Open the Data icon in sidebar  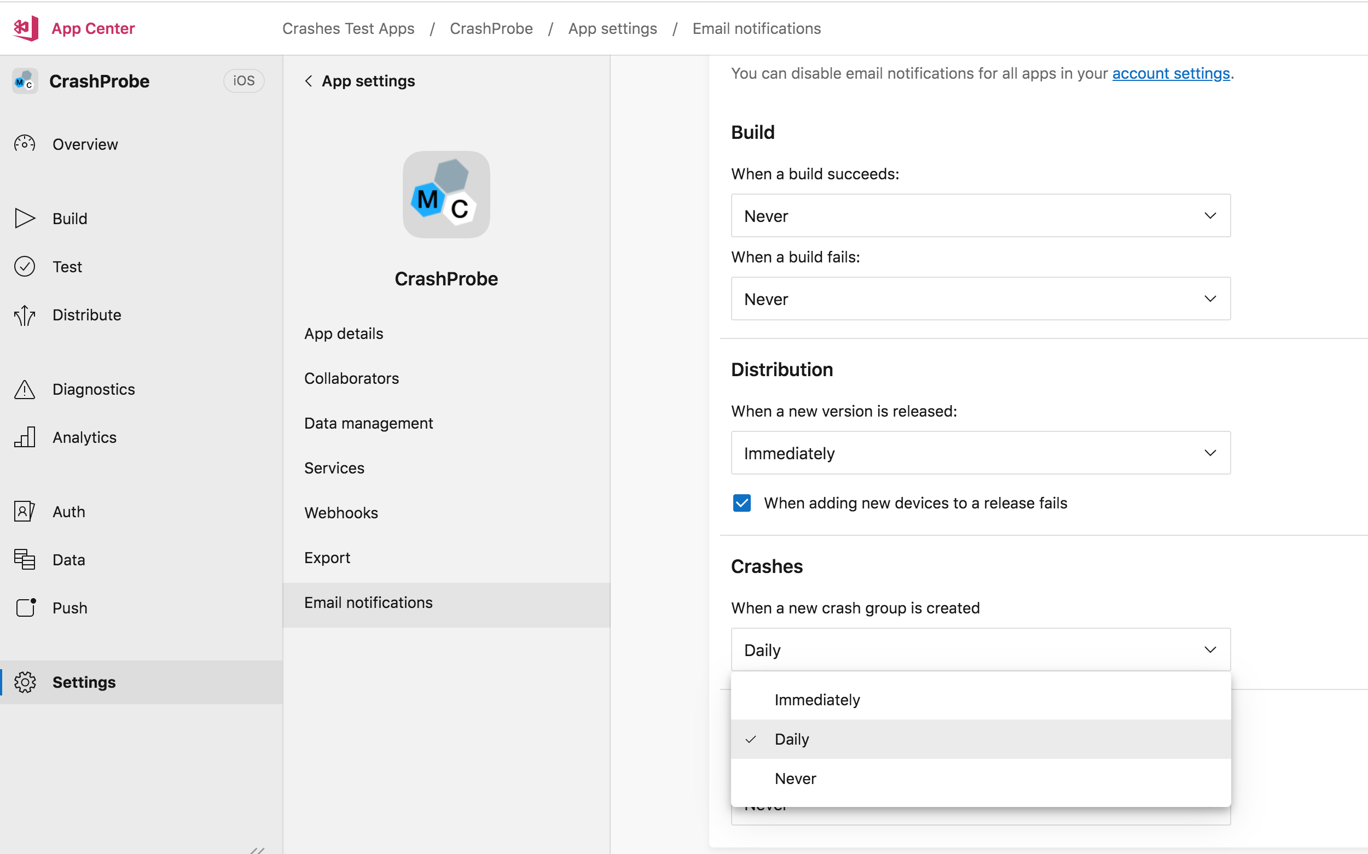25,559
